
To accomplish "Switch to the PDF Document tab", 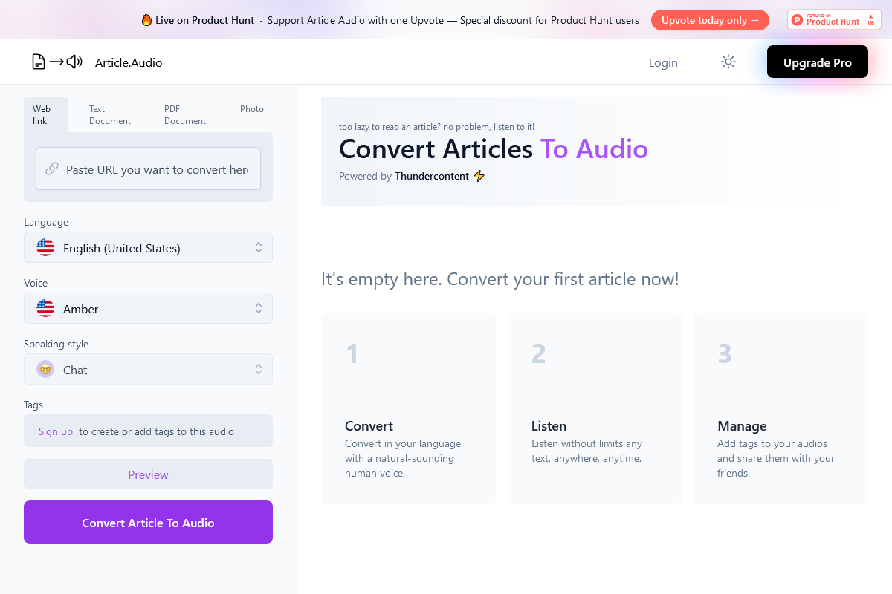I will (184, 114).
